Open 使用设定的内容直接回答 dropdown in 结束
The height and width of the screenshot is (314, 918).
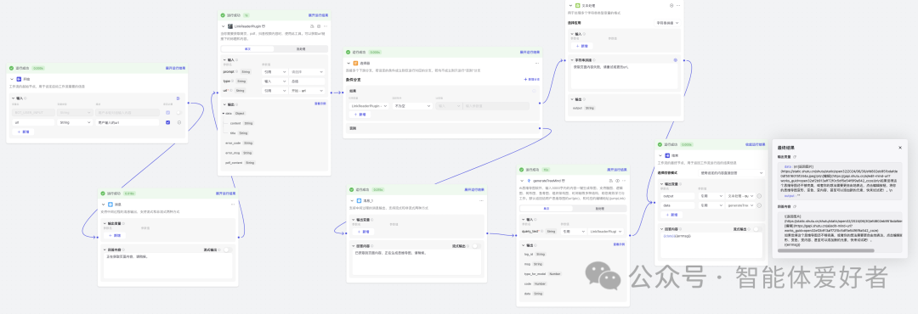tap(732, 173)
